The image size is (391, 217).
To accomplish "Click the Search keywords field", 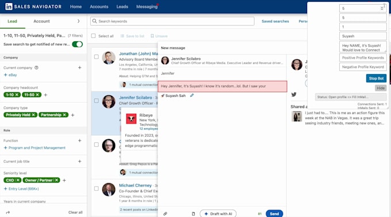I will coord(172,21).
